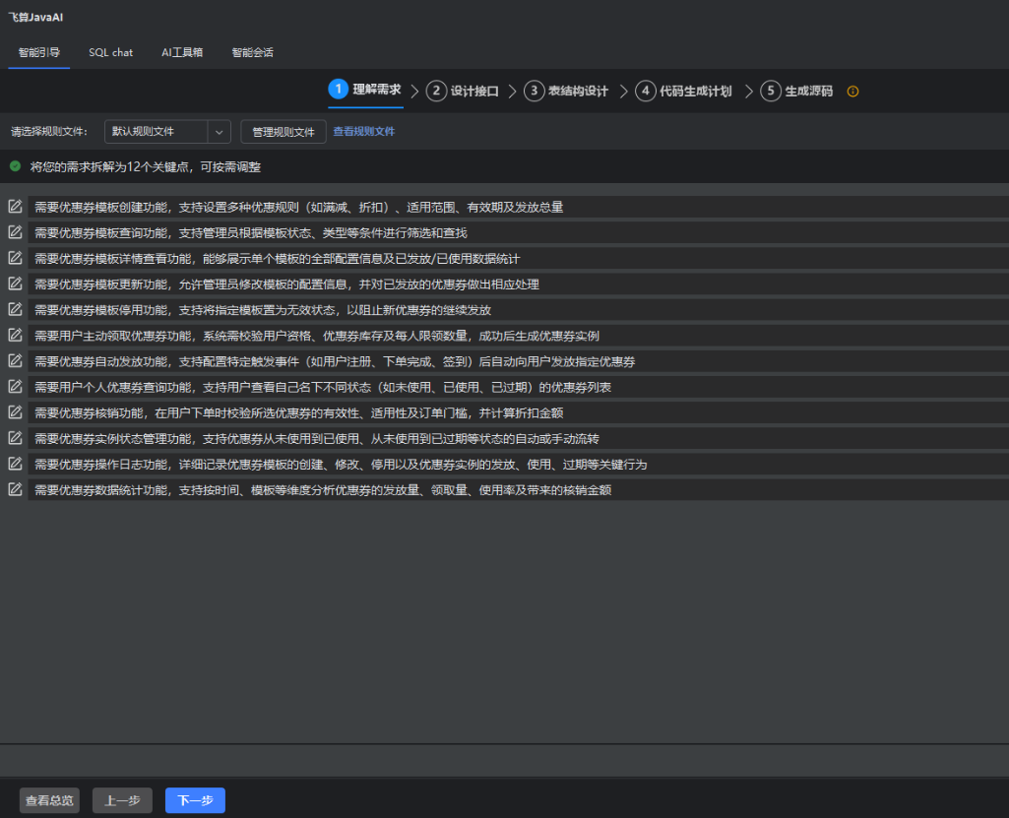
Task: Jump to step 3 表结构设计
Action: [x=566, y=91]
